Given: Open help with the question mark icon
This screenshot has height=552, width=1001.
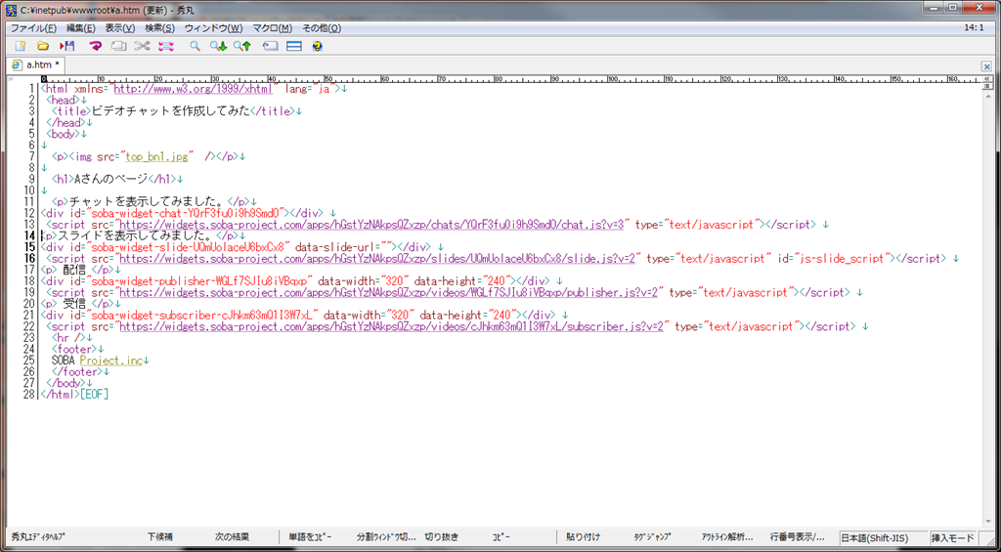Looking at the screenshot, I should pos(318,46).
